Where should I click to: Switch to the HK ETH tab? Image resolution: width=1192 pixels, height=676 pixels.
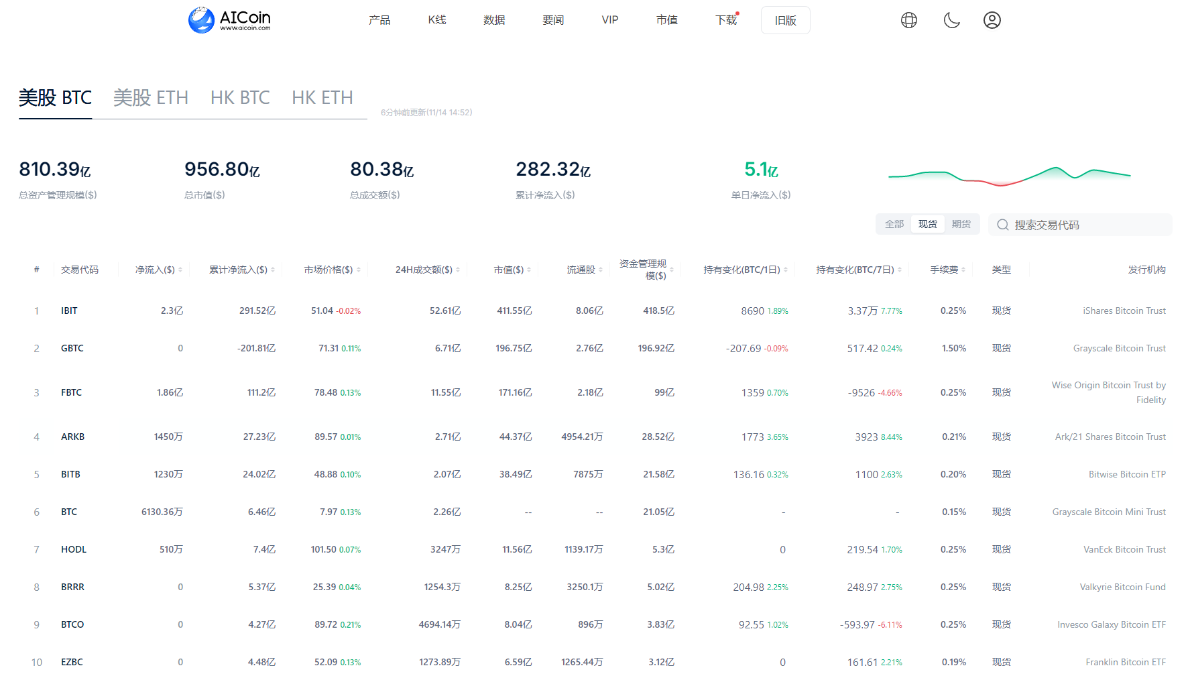[322, 98]
